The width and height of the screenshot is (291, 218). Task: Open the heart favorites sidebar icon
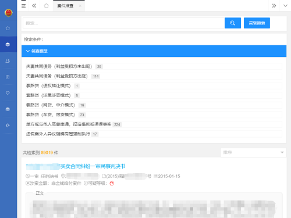[8, 93]
